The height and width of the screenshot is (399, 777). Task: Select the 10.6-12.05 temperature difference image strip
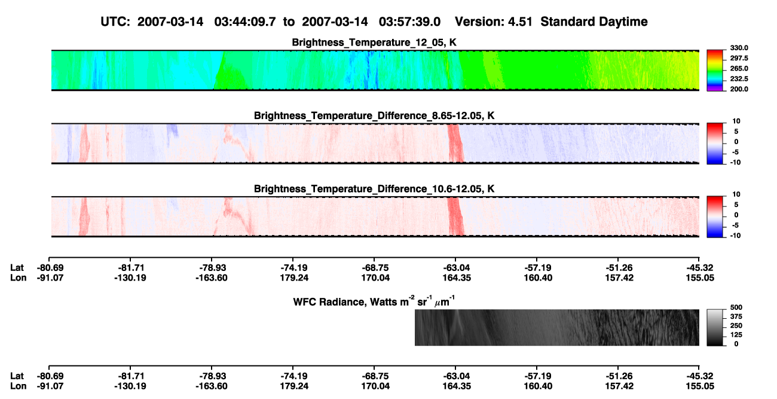[x=375, y=217]
